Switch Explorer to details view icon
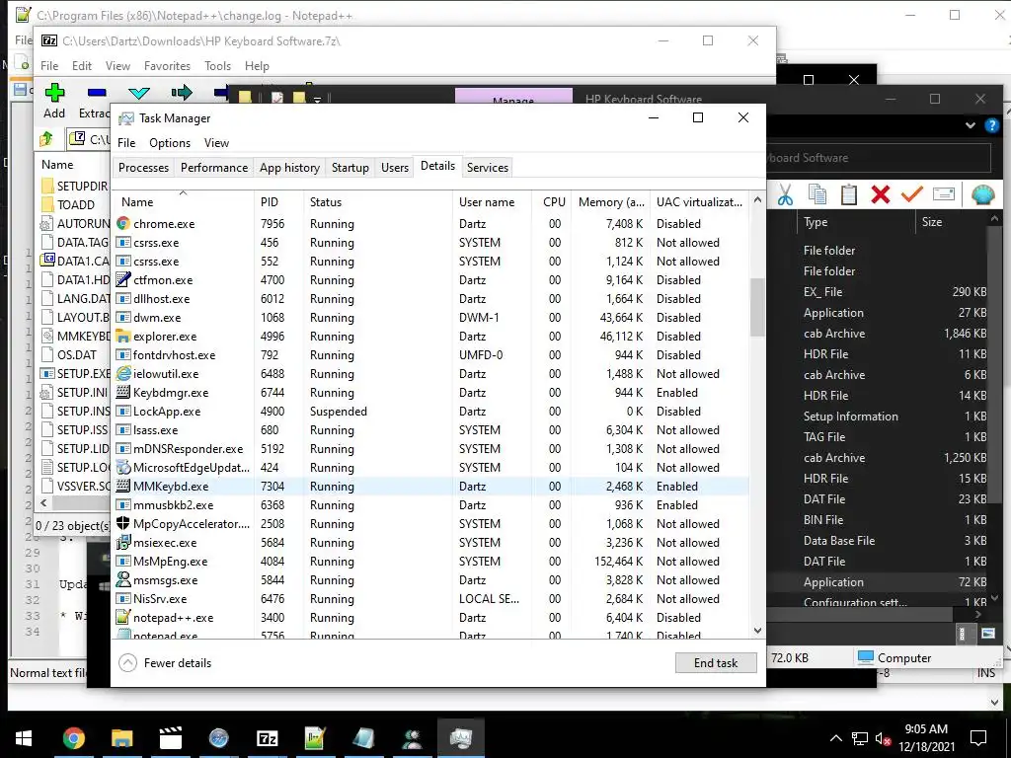This screenshot has width=1011, height=758. (x=962, y=634)
